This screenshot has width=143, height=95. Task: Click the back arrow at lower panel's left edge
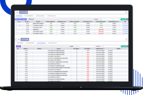coord(16,39)
